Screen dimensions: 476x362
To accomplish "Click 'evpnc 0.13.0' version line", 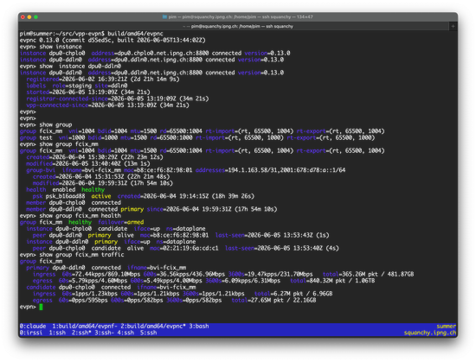I will [113, 40].
